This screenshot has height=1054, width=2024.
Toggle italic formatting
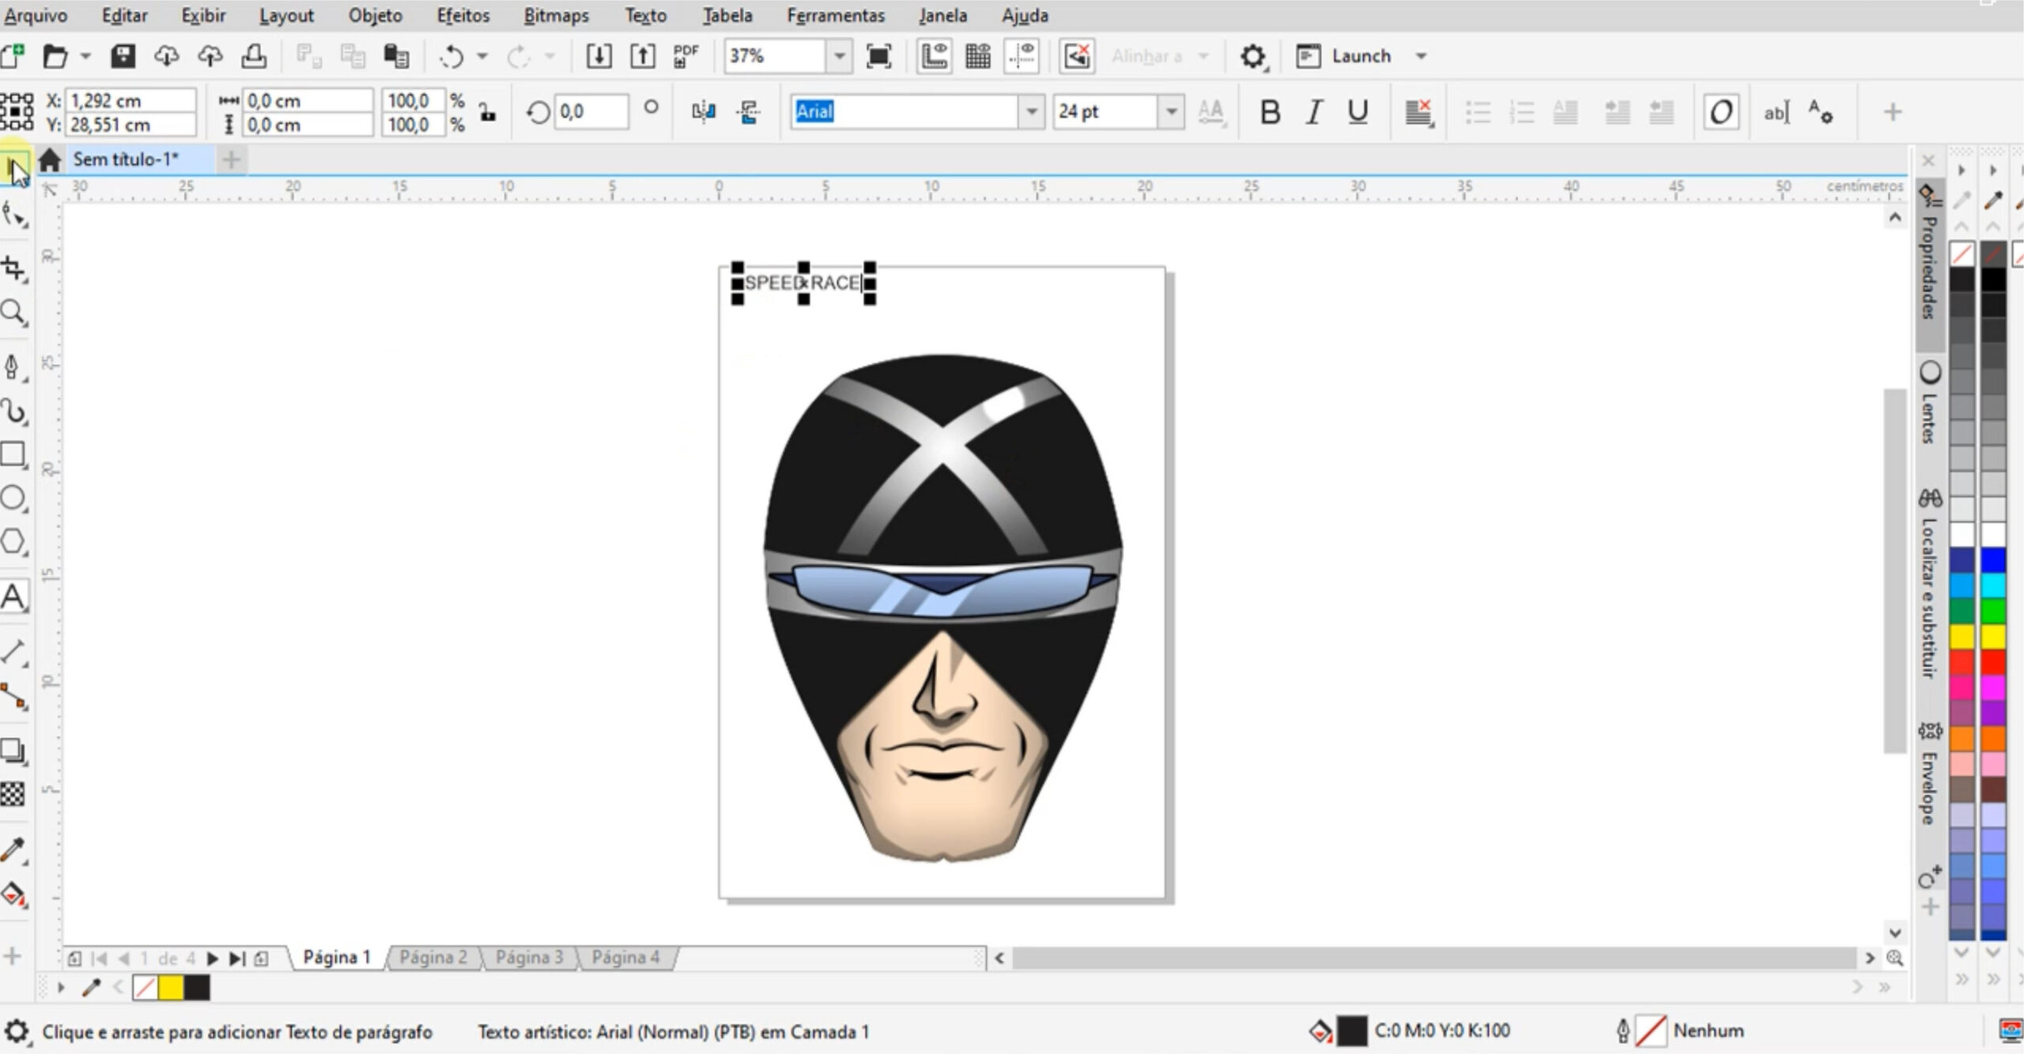(x=1313, y=111)
